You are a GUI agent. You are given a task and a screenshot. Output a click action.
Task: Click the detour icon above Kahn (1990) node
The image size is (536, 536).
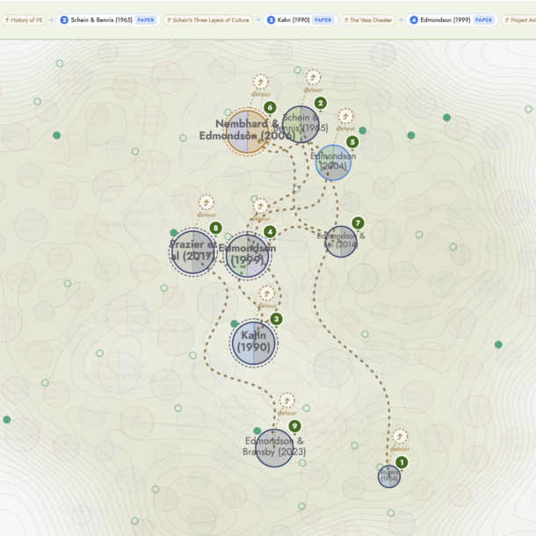tap(266, 293)
